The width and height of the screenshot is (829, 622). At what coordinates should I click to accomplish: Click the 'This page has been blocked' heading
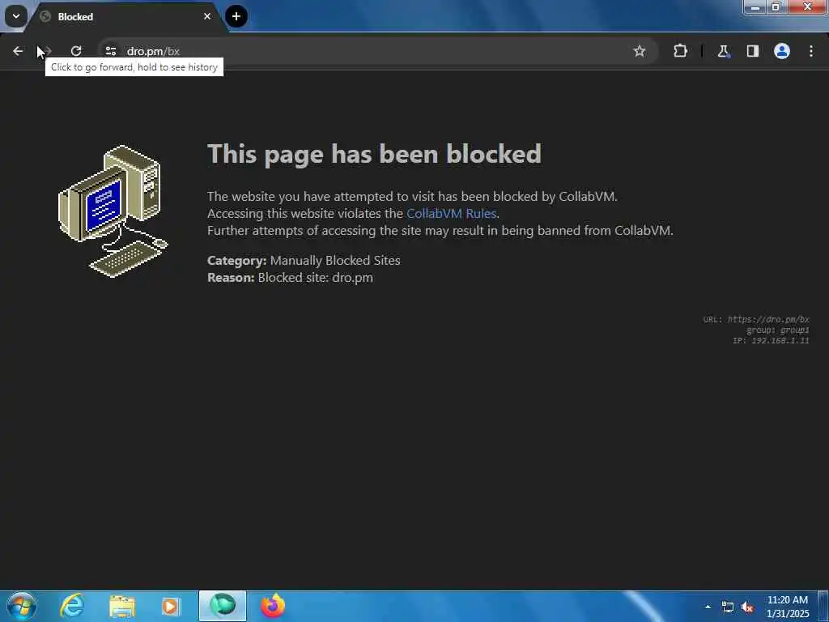click(x=374, y=155)
